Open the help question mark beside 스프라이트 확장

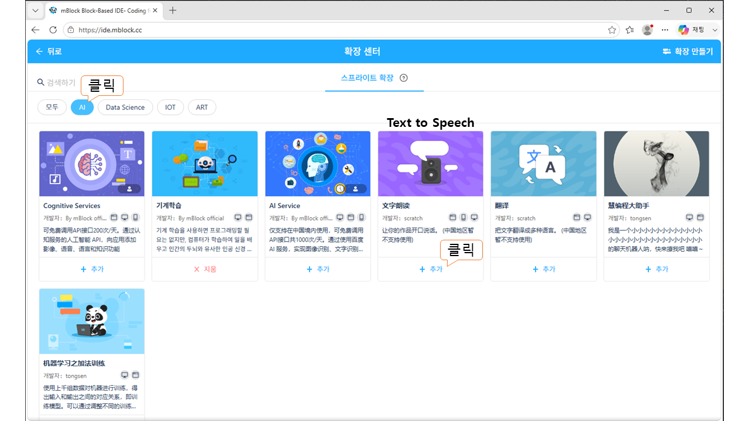tap(403, 78)
